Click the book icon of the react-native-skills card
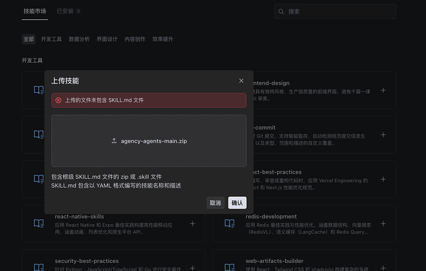This screenshot has height=271, width=426. click(x=39, y=223)
